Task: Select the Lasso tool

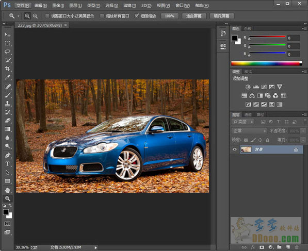Action: pos(7,52)
